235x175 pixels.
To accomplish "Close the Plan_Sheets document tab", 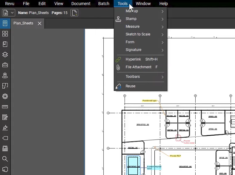I will pos(40,23).
